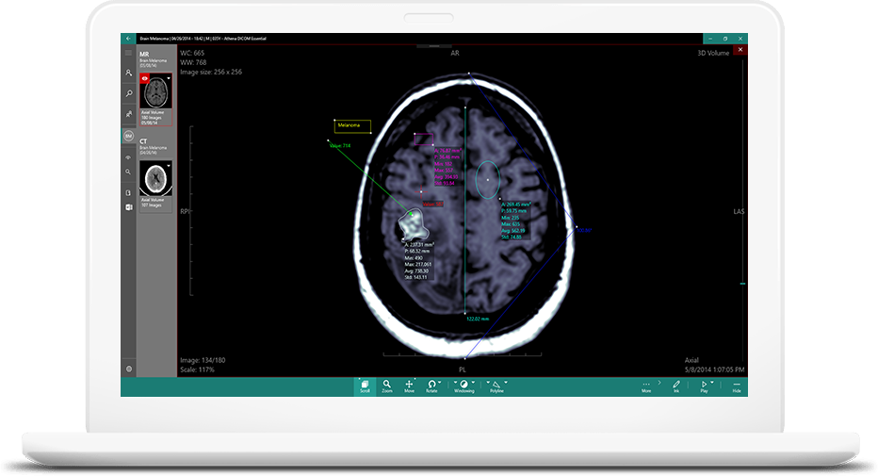Click the slice position marker on right scrollbar
878x476 pixels.
[x=742, y=284]
